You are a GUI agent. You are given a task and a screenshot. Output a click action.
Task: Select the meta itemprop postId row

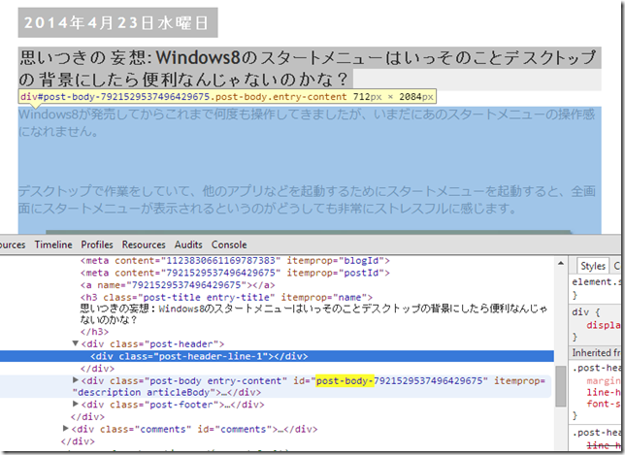coord(235,273)
